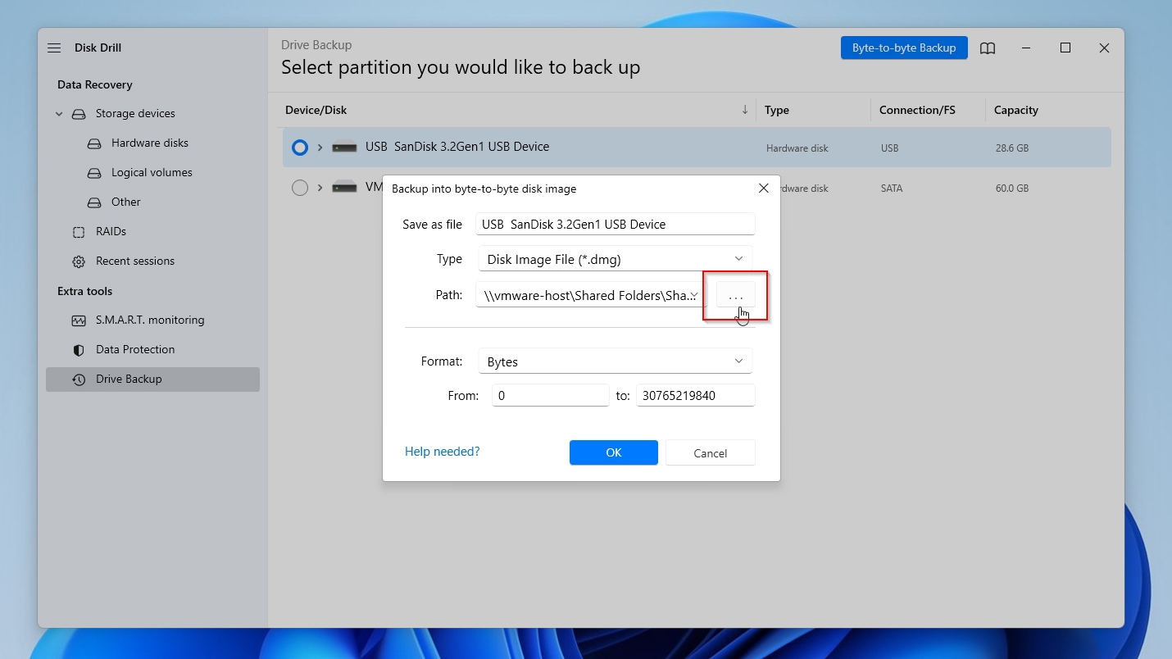Image resolution: width=1172 pixels, height=659 pixels.
Task: Click the From byte offset field
Action: click(x=551, y=395)
